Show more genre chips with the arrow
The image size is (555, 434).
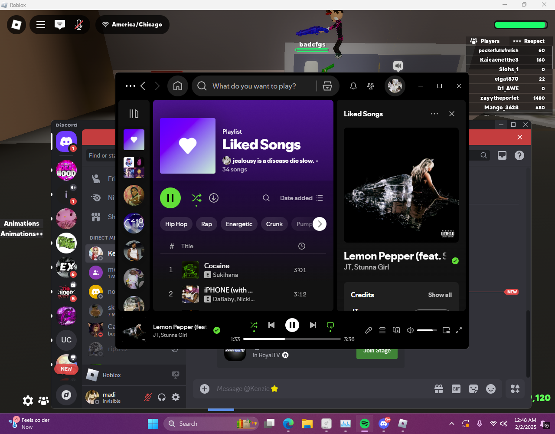320,224
